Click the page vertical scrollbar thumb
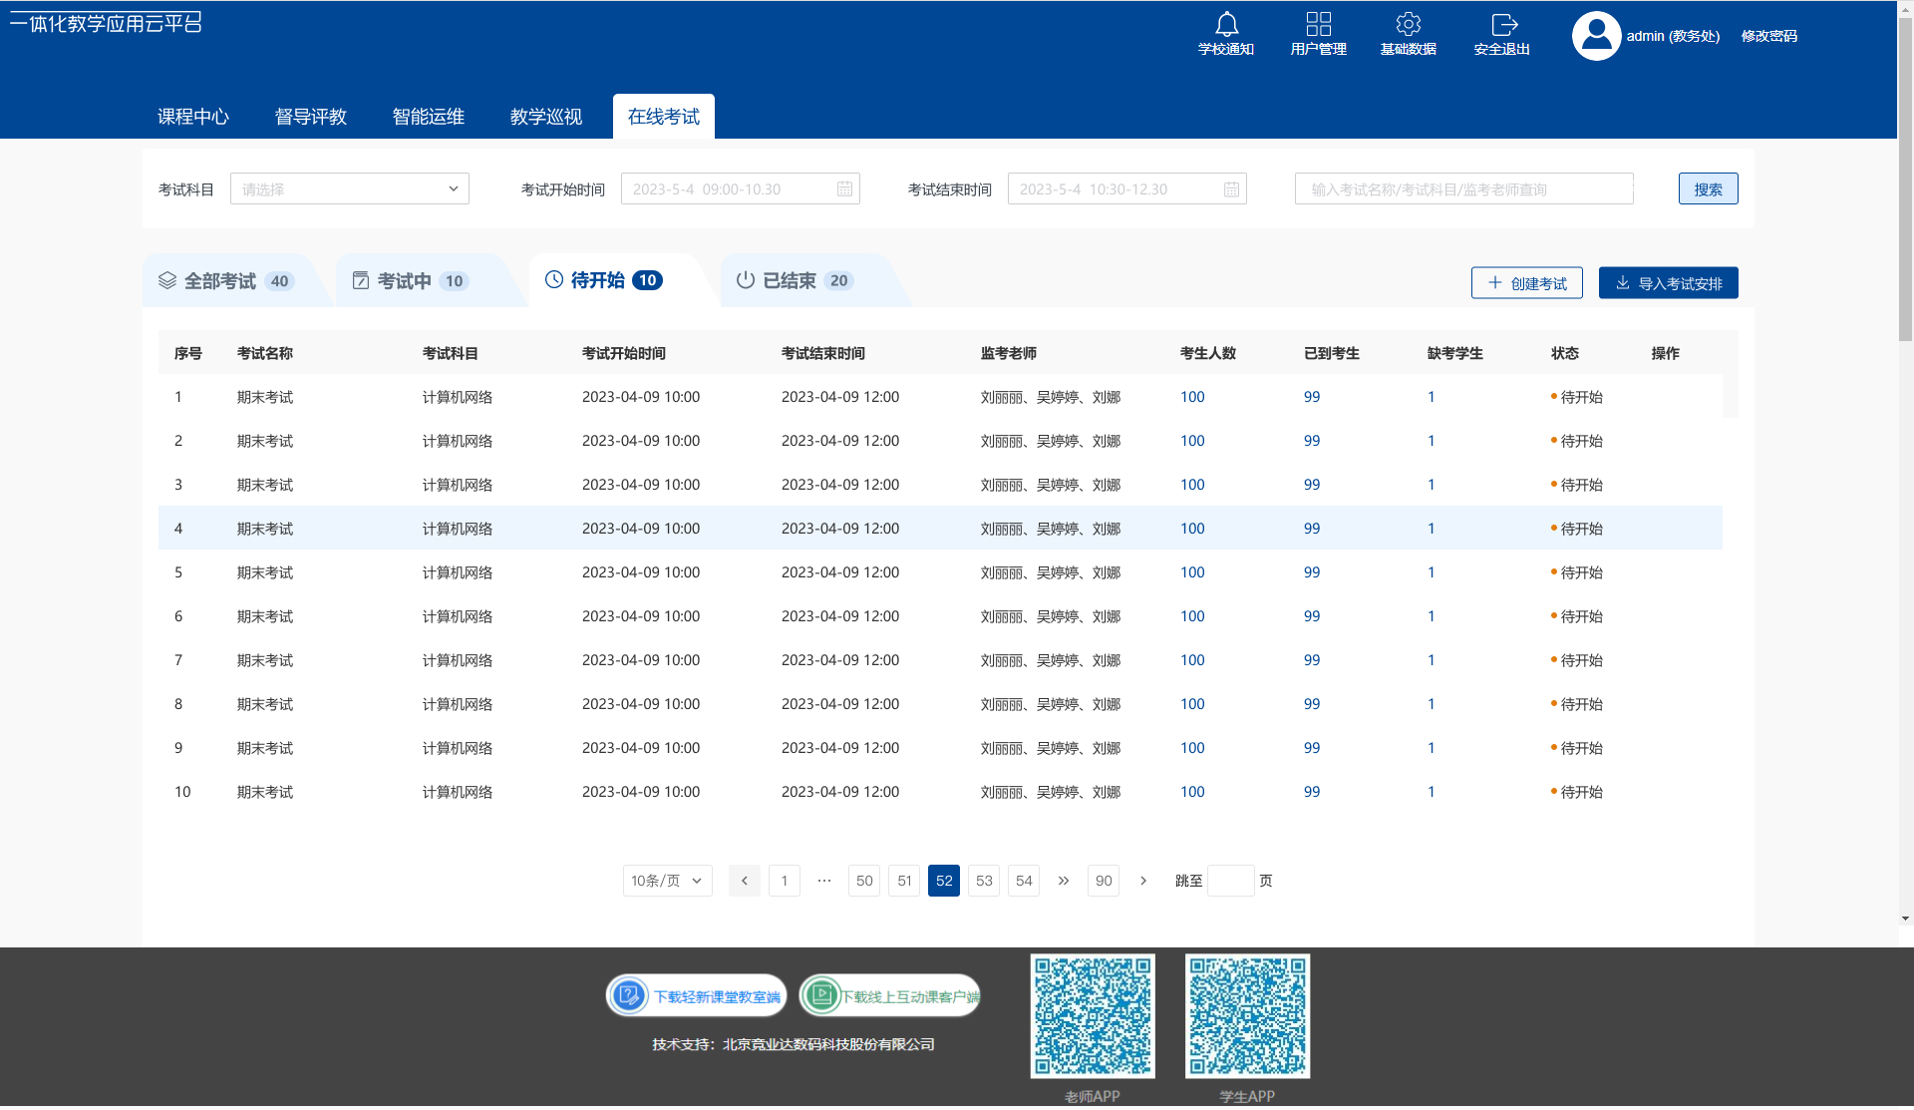 tap(1905, 180)
